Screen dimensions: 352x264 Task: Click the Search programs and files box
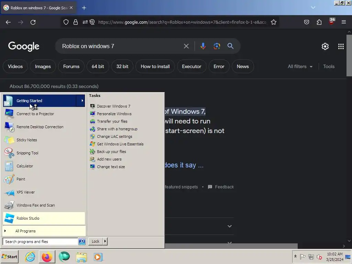pos(41,242)
